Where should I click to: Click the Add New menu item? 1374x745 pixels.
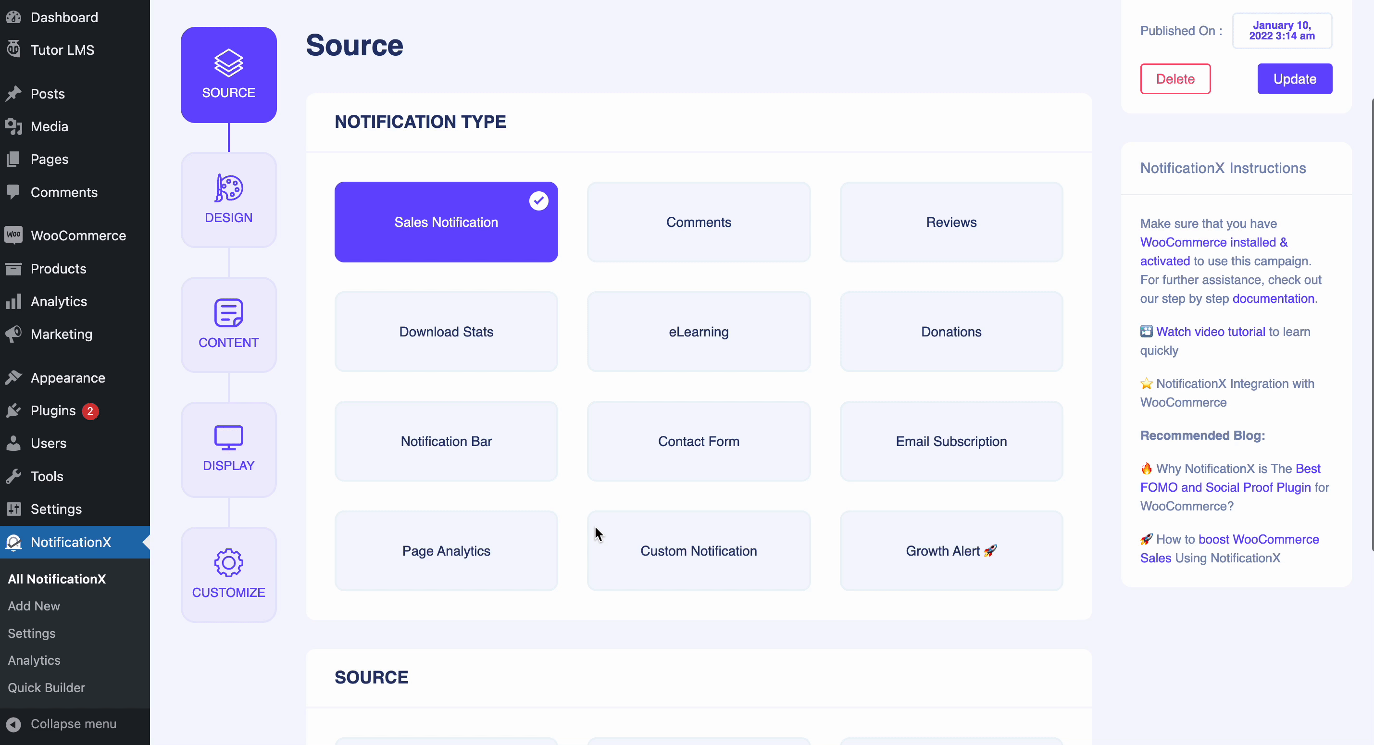[x=34, y=606]
